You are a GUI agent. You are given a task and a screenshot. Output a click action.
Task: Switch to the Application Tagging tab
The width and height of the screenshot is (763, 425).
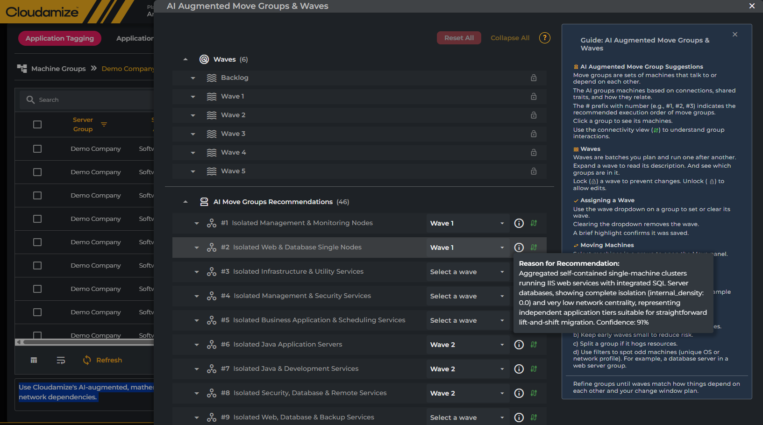point(59,38)
